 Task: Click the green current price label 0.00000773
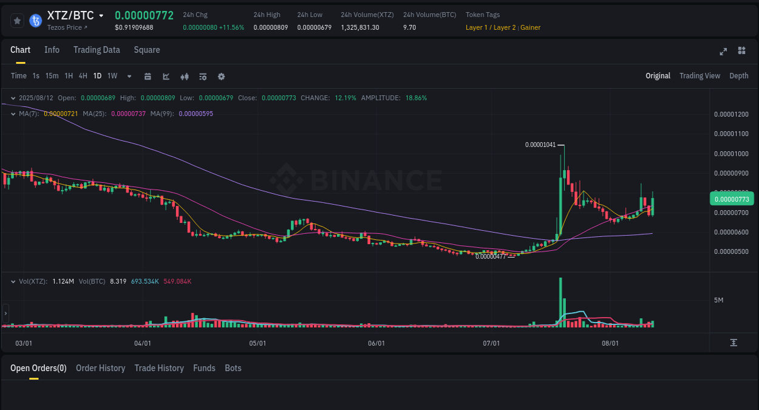click(732, 199)
